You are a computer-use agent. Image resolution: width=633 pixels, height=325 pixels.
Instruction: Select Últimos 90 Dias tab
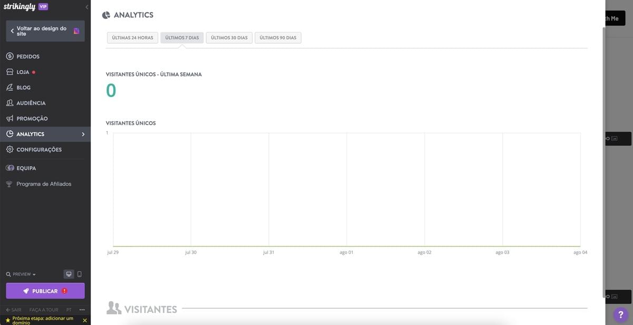[x=278, y=38]
